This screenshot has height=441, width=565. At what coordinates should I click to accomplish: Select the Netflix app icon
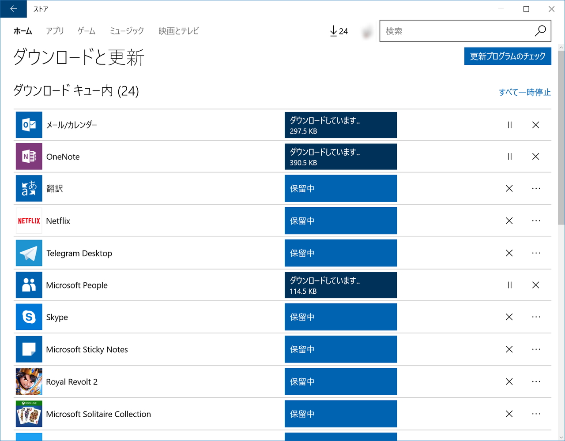pyautogui.click(x=29, y=220)
